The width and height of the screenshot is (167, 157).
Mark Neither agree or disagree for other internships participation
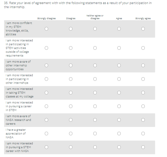[x=95, y=79]
